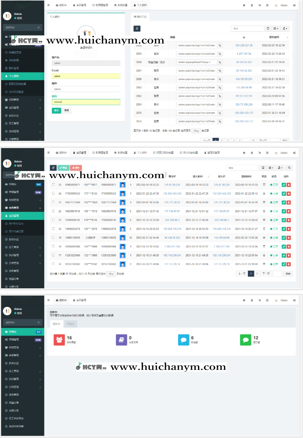Click IP link 124.228.221.26 in operation log
The image size is (303, 438).
[x=244, y=45]
